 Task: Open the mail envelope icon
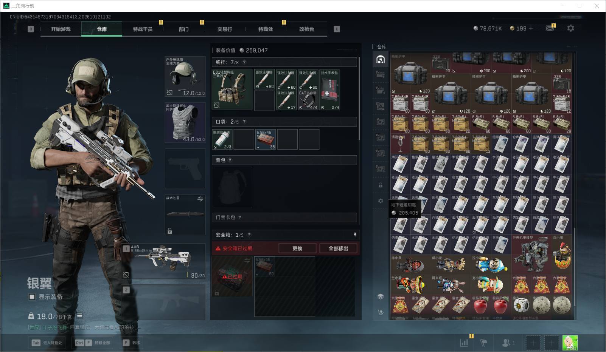coord(550,28)
